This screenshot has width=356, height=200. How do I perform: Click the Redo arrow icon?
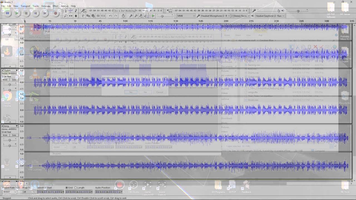[115, 16]
